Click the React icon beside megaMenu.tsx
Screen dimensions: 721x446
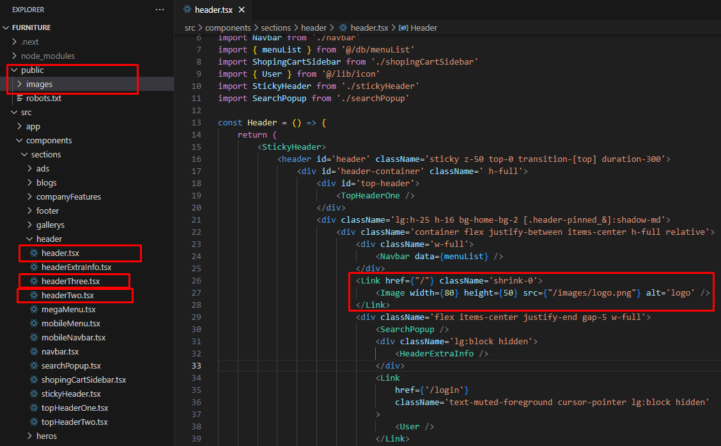34,310
